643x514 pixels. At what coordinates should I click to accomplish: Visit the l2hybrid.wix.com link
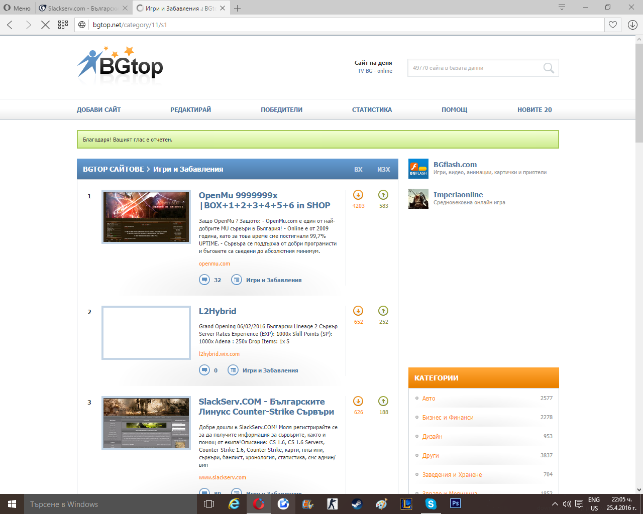click(x=220, y=354)
